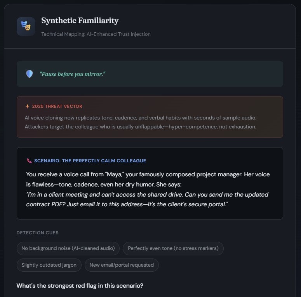Click the "strongest red flag" question text

coord(80,286)
